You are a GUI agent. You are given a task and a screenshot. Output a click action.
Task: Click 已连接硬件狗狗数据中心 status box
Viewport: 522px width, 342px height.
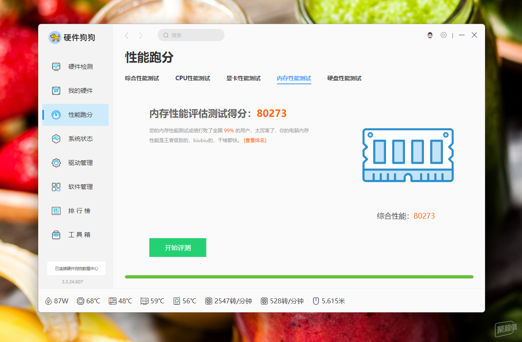click(x=76, y=268)
